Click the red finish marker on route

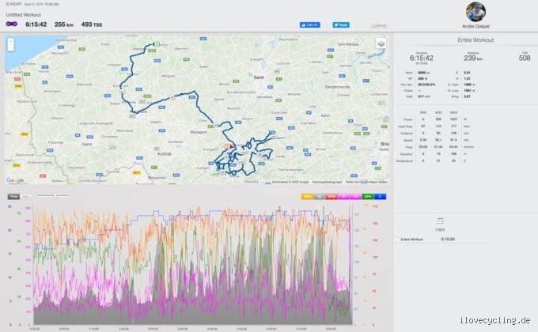pos(228,146)
